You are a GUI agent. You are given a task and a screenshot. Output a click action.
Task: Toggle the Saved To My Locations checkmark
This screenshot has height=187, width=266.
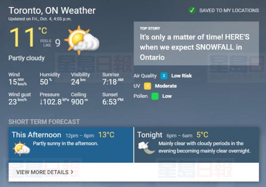[x=192, y=10]
